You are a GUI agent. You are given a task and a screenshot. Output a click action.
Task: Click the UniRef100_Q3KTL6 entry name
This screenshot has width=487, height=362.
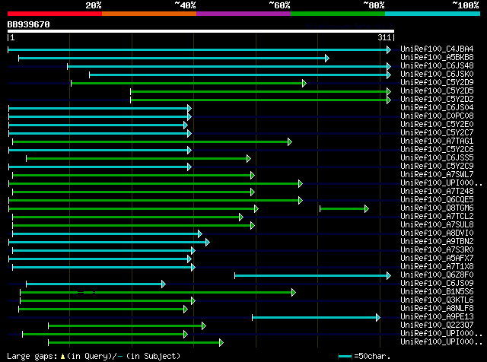pyautogui.click(x=437, y=300)
